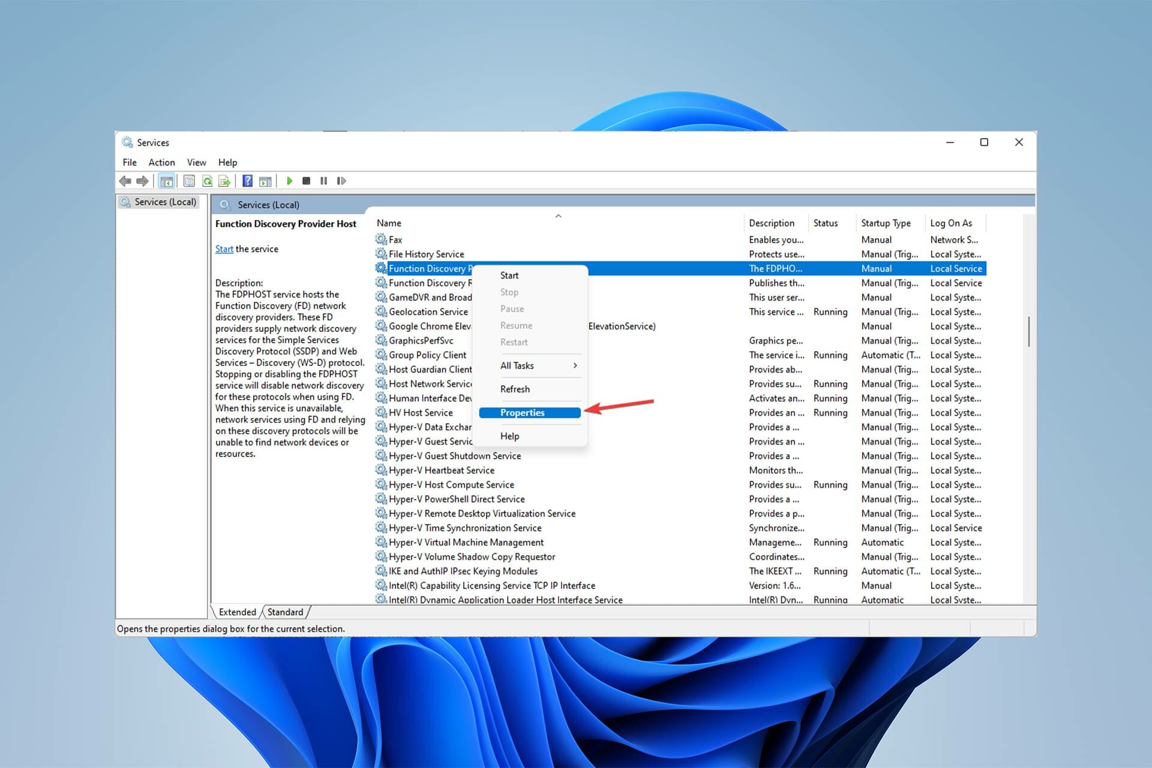Switch to the Standard tab
This screenshot has width=1152, height=768.
pos(286,612)
